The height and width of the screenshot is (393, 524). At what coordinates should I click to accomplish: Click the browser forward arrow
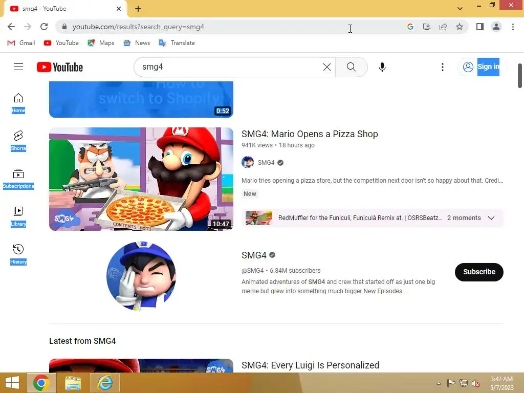point(28,27)
